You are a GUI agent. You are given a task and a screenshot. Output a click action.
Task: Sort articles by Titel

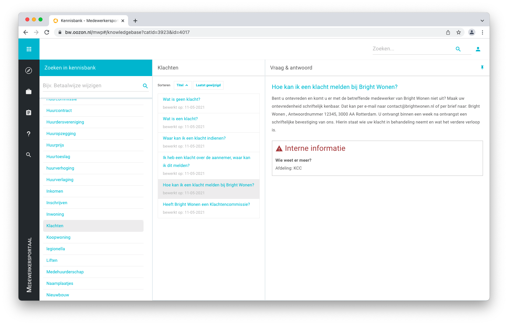pyautogui.click(x=183, y=85)
